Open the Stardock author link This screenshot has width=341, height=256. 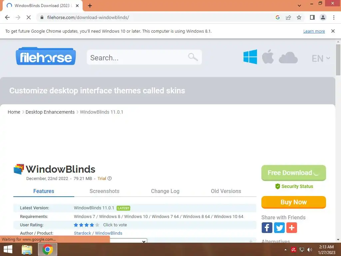83,233
